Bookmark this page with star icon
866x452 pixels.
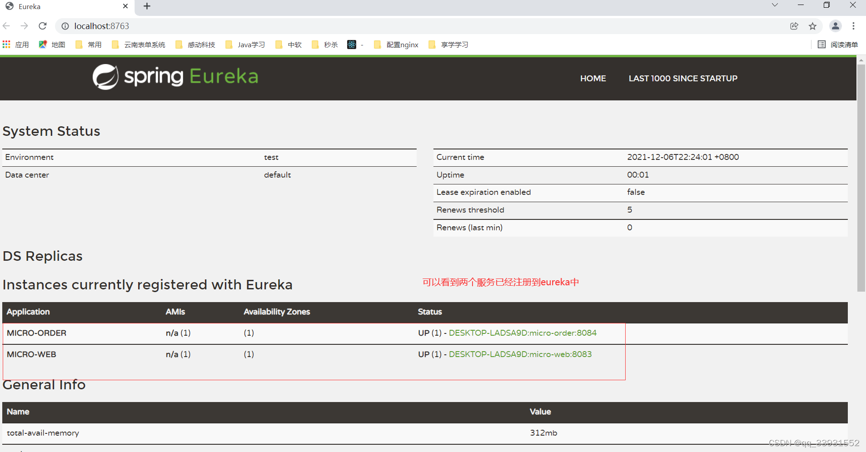812,26
